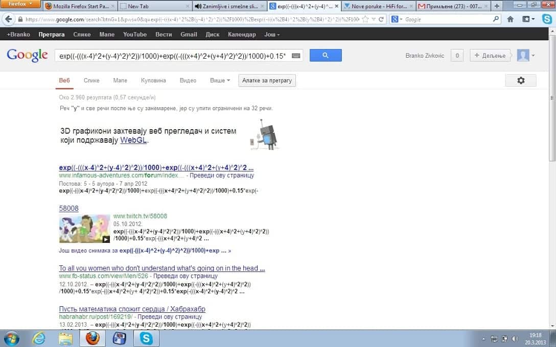556x347 pixels.
Task: Click the Google logo
Action: pyautogui.click(x=27, y=55)
